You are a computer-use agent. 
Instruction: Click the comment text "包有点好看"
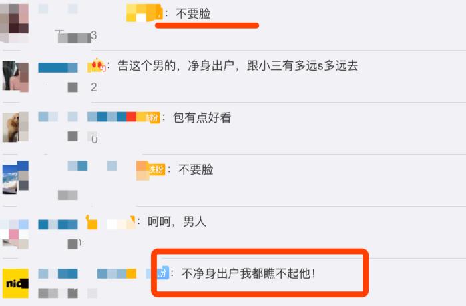[x=202, y=117]
